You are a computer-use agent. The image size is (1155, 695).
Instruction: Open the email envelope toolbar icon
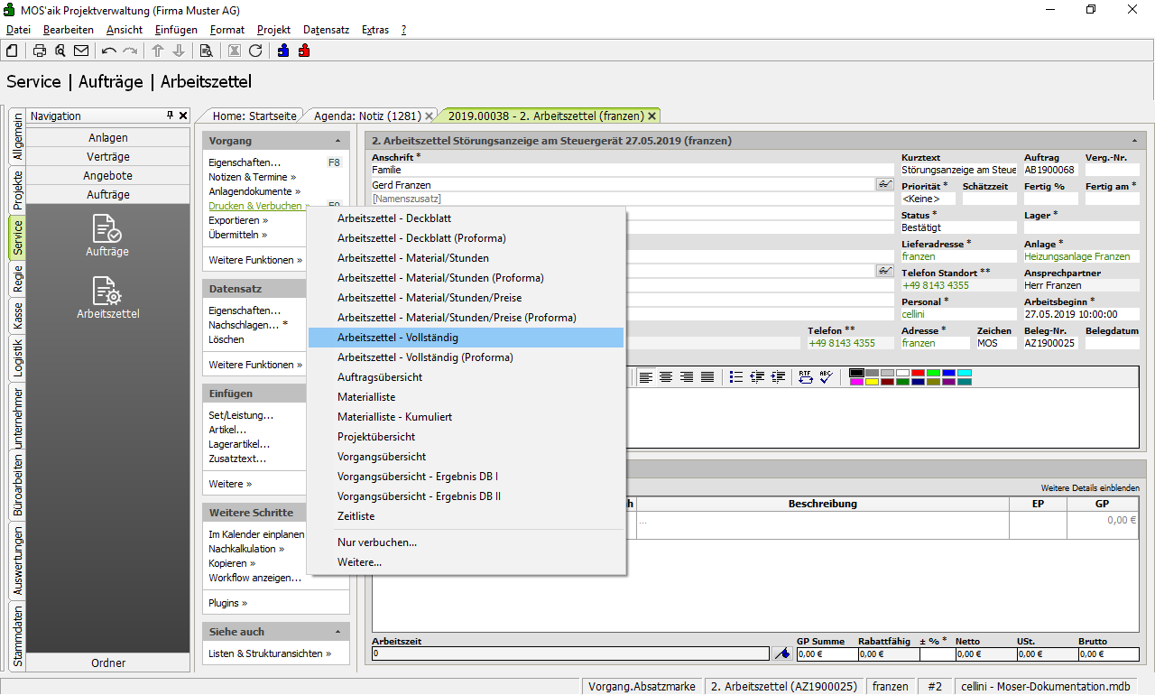tap(81, 51)
